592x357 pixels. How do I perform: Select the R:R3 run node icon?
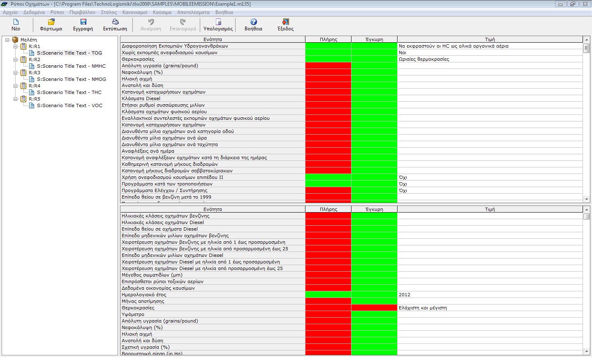coord(23,73)
